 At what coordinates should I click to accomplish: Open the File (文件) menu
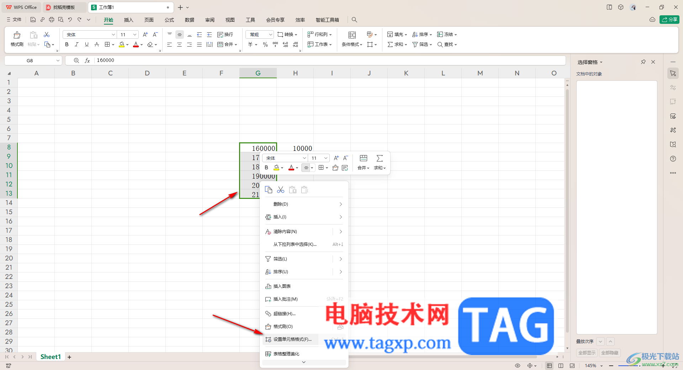pos(14,20)
